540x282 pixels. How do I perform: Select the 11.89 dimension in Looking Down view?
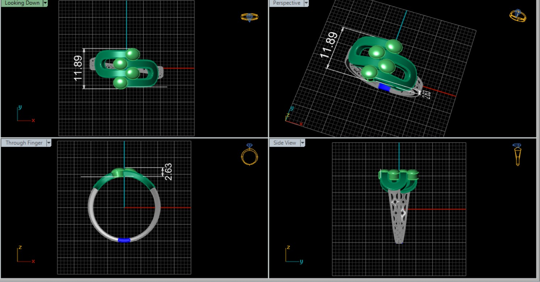point(78,68)
